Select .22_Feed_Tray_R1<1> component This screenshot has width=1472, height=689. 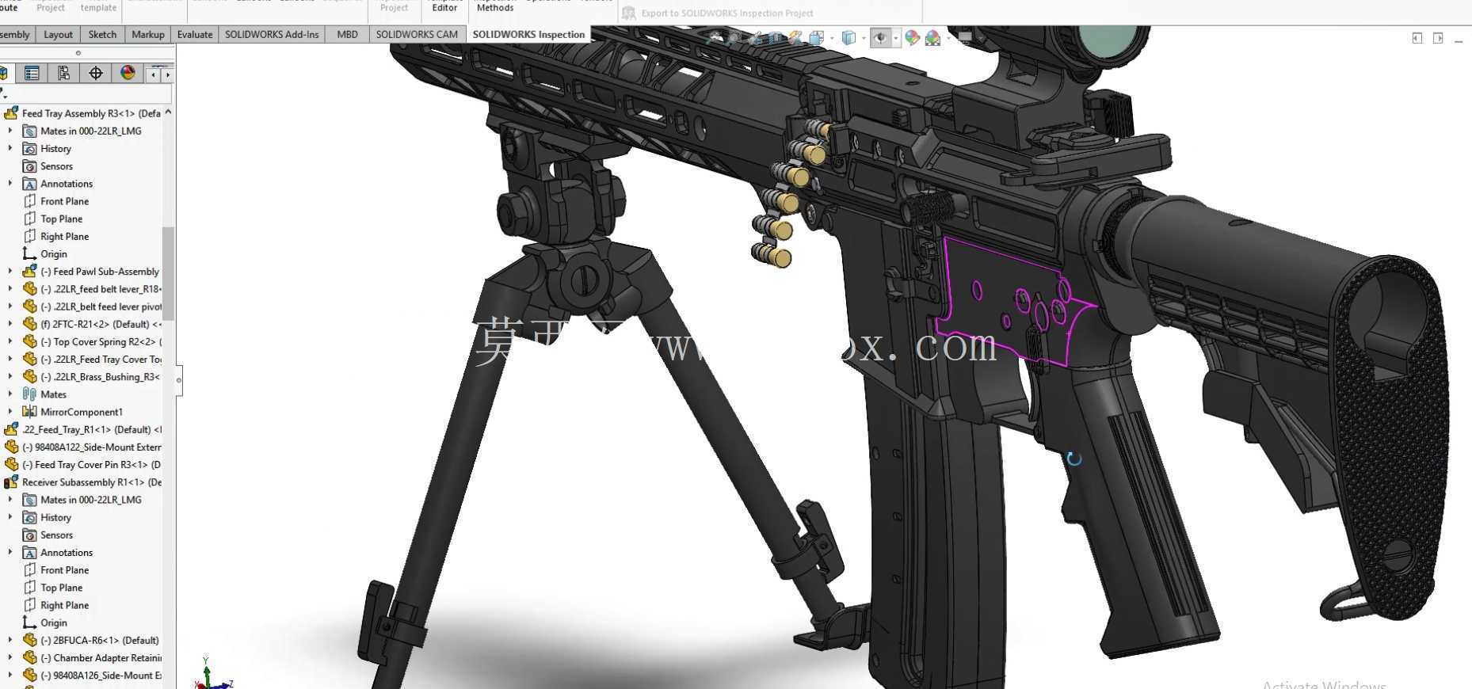(82, 429)
